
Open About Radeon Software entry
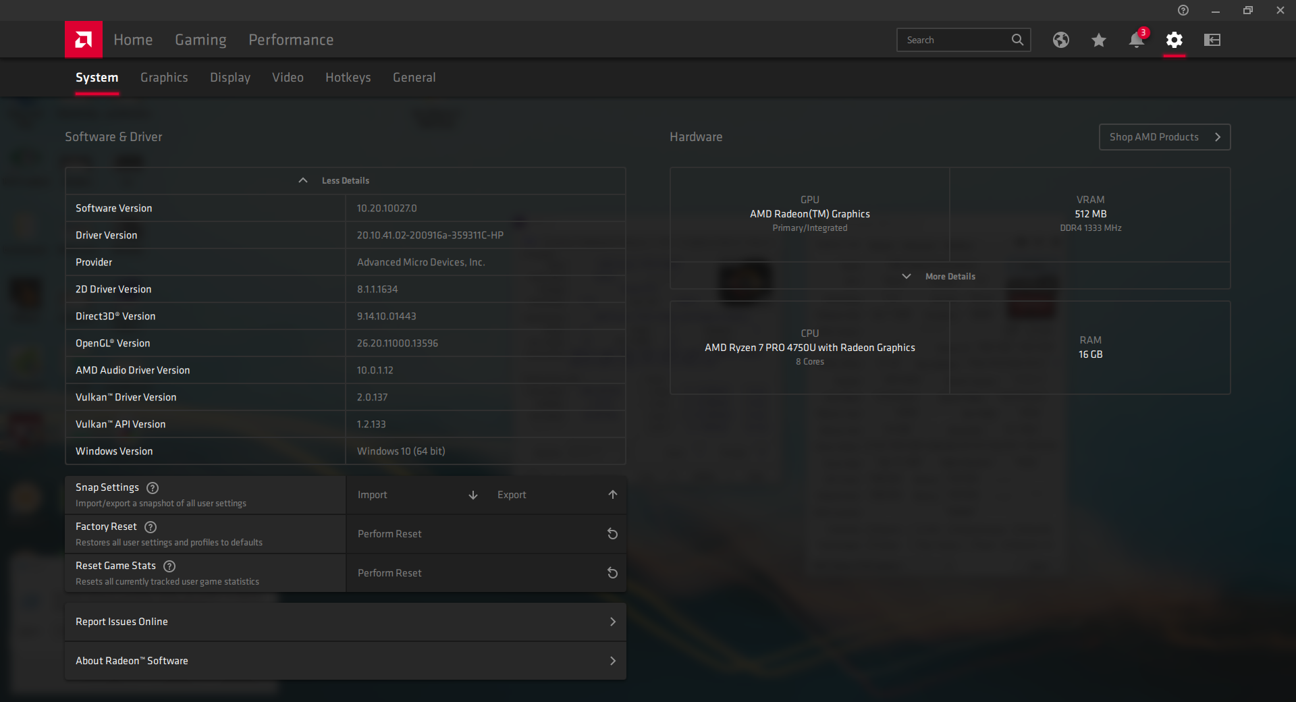[x=345, y=661]
